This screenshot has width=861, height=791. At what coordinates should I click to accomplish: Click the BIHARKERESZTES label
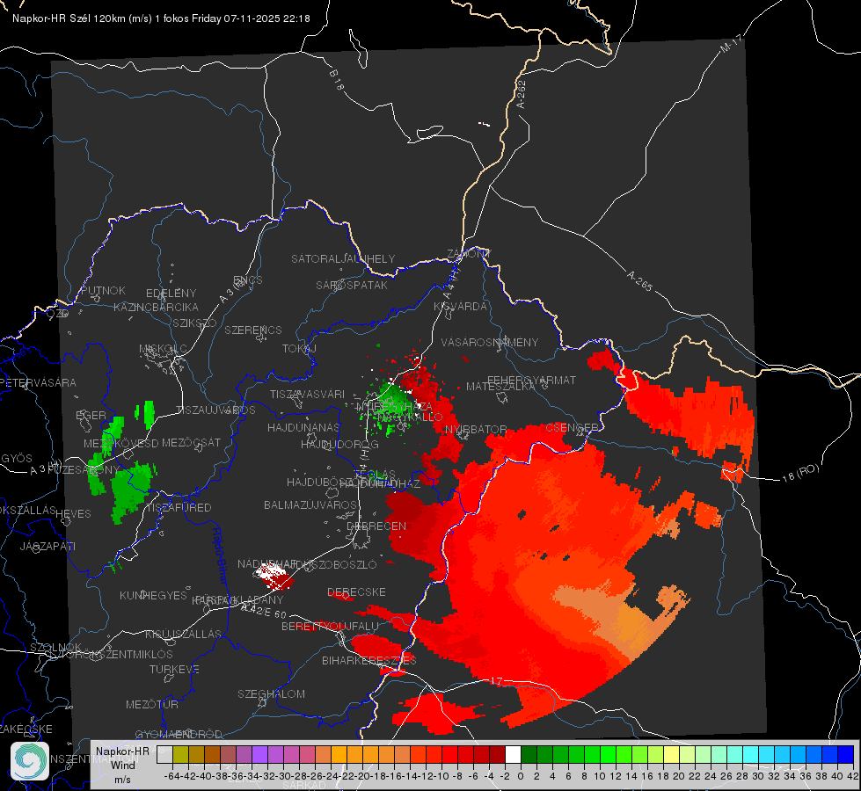click(x=369, y=660)
